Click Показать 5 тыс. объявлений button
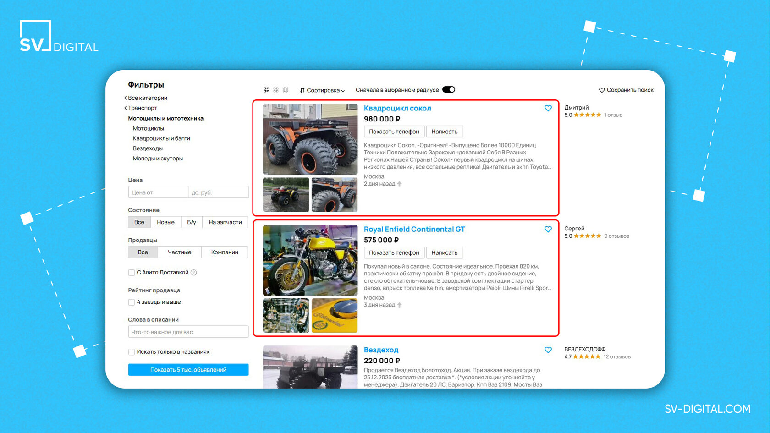Image resolution: width=770 pixels, height=433 pixels. coord(188,370)
